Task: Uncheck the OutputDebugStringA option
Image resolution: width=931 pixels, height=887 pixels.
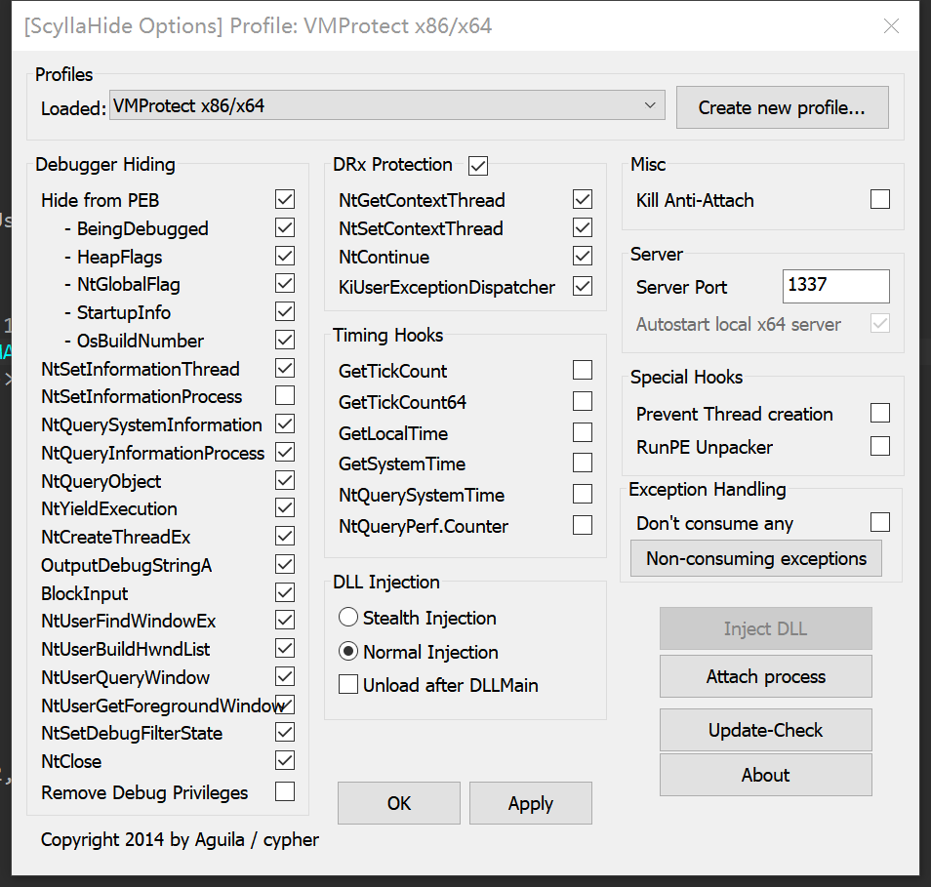Action: click(x=285, y=565)
